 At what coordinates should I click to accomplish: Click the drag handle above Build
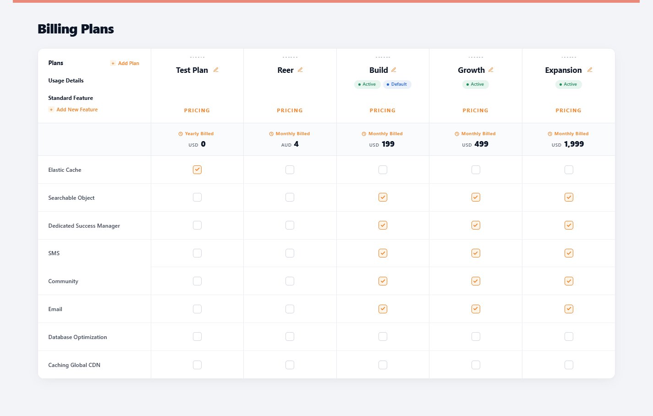tap(383, 57)
